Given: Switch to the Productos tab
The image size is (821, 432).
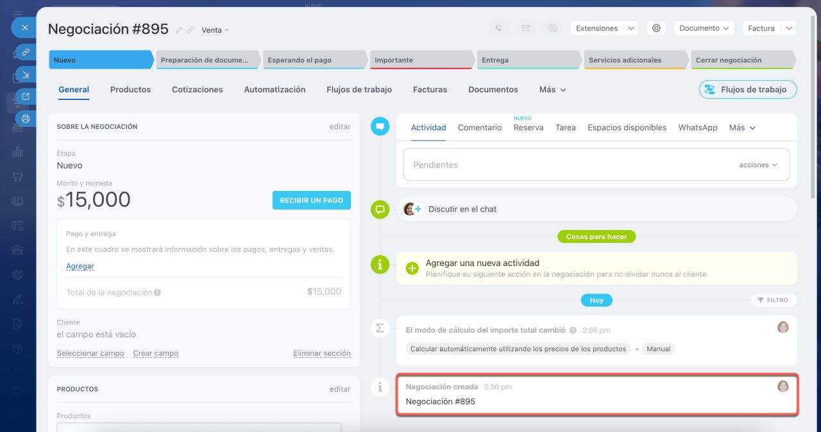Looking at the screenshot, I should point(130,90).
